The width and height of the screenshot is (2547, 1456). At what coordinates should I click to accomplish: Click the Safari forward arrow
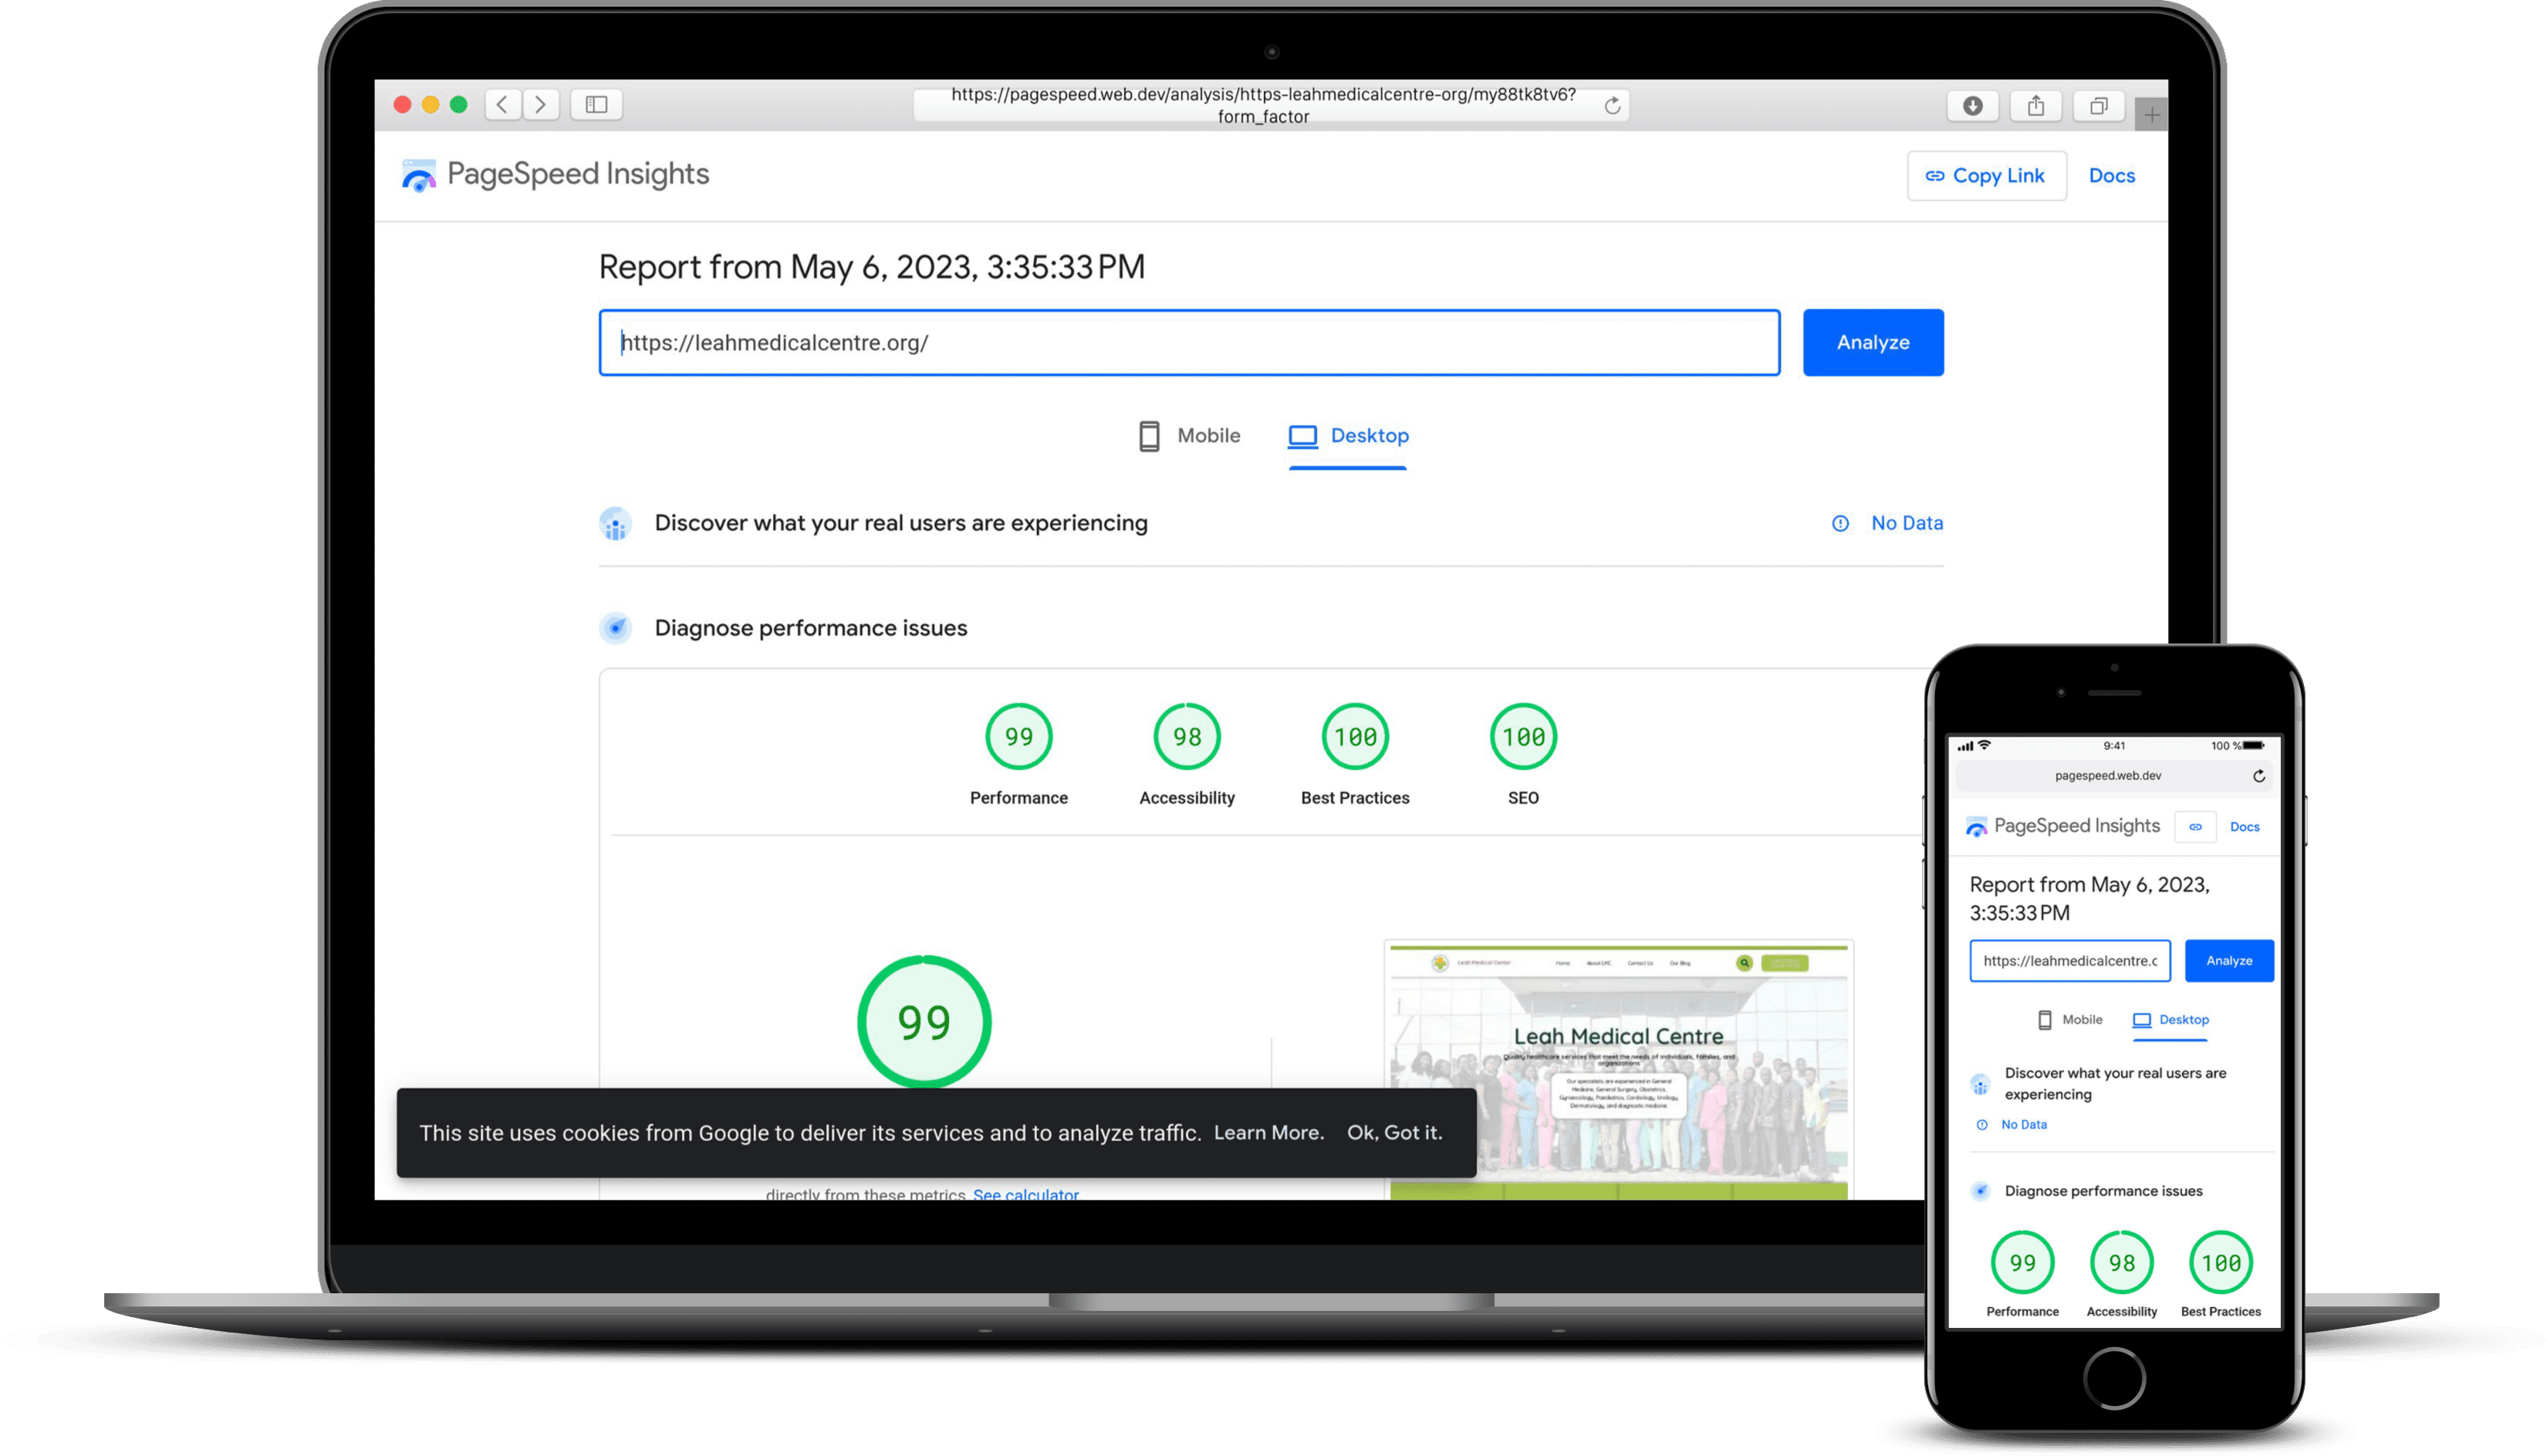tap(540, 104)
